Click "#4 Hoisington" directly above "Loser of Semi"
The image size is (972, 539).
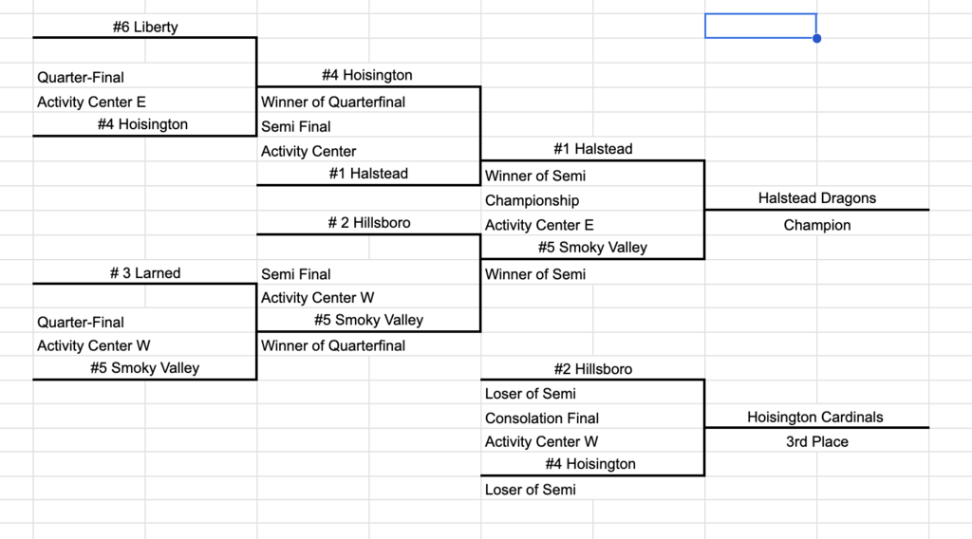tap(592, 464)
